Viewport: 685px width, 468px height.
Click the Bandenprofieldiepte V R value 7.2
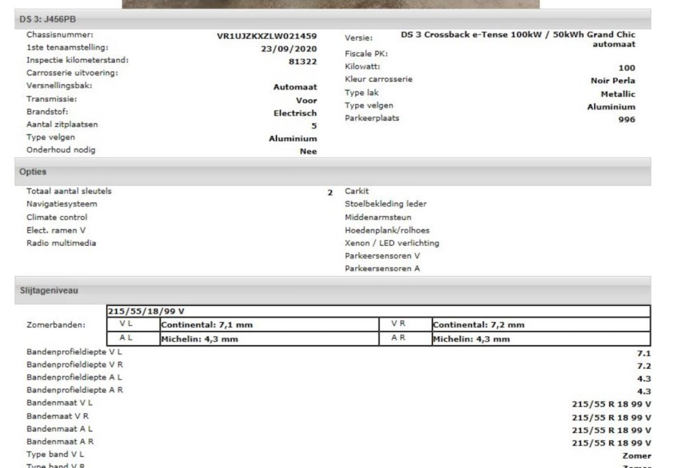(643, 366)
